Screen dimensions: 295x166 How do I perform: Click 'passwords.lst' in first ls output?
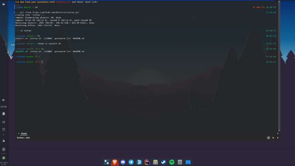click(x=63, y=39)
